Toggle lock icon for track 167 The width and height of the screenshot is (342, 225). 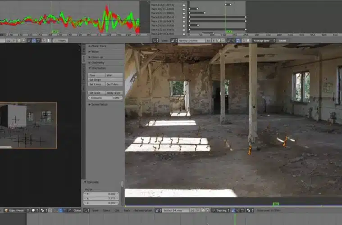[x=184, y=9]
